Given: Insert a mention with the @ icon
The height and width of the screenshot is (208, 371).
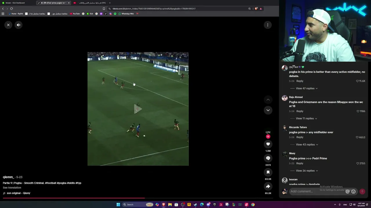Looking at the screenshot, I should pyautogui.click(x=348, y=191).
